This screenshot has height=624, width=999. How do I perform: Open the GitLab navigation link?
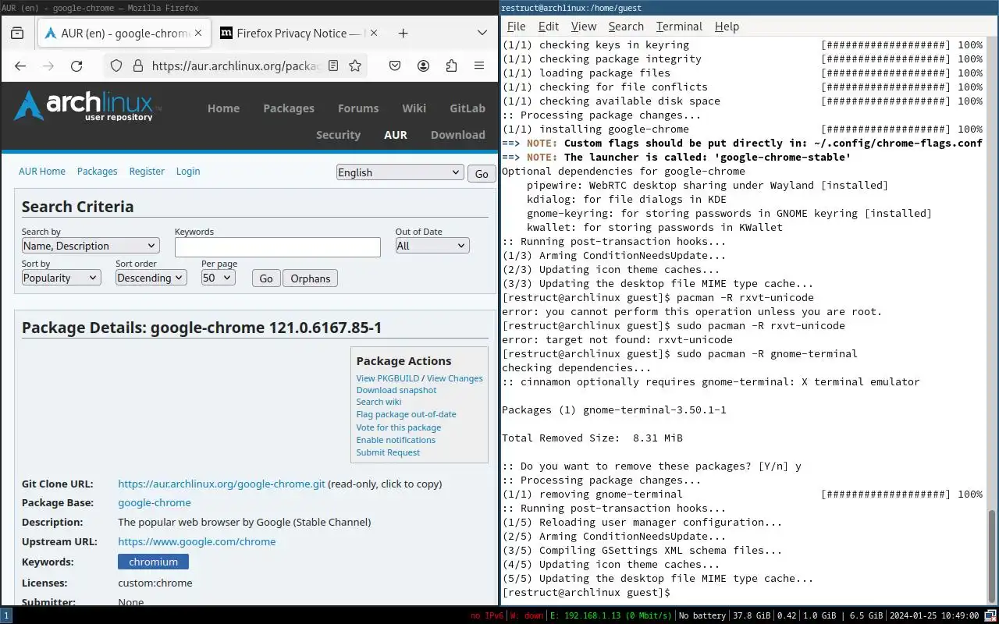point(468,108)
